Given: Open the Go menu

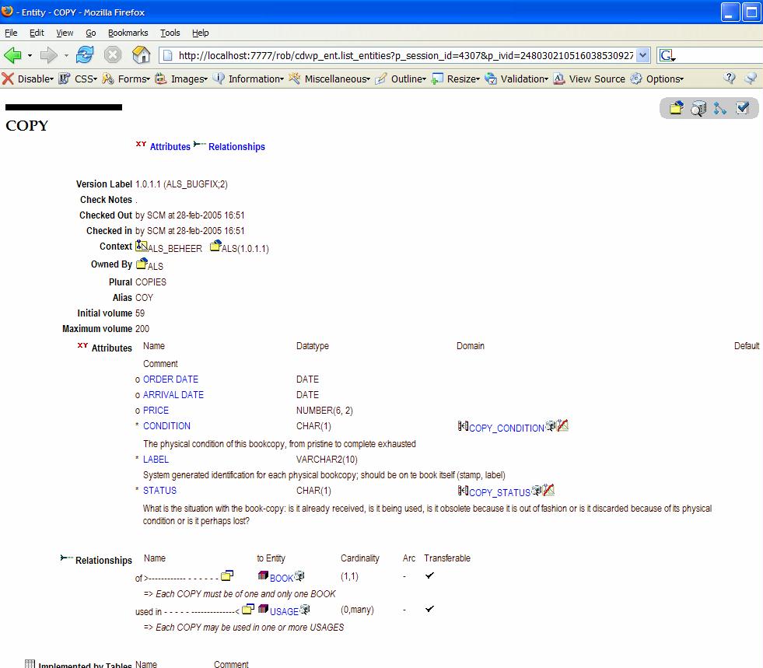Looking at the screenshot, I should [x=90, y=33].
